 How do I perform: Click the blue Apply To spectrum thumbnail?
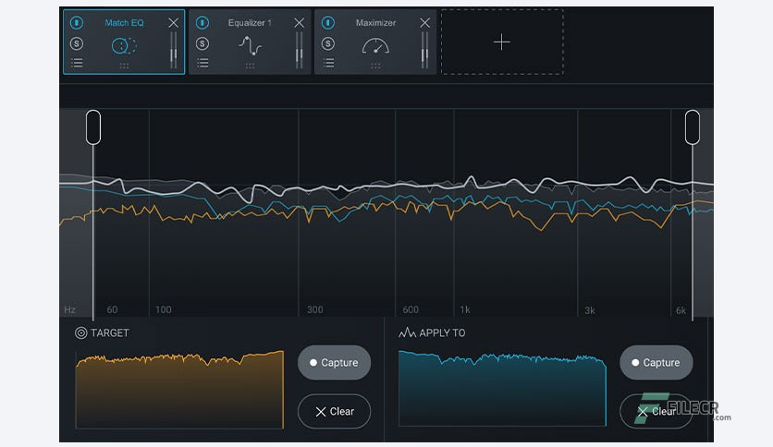click(502, 388)
